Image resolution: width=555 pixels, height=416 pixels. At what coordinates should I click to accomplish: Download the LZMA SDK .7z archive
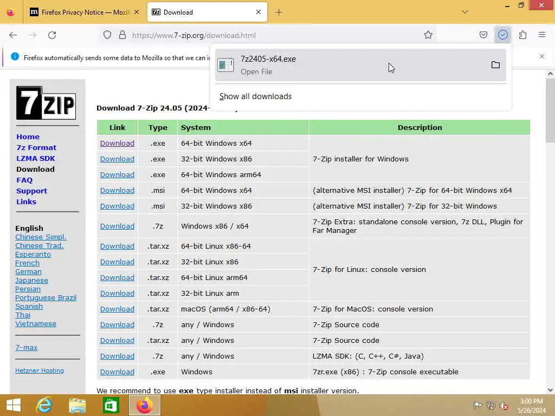[x=117, y=356]
